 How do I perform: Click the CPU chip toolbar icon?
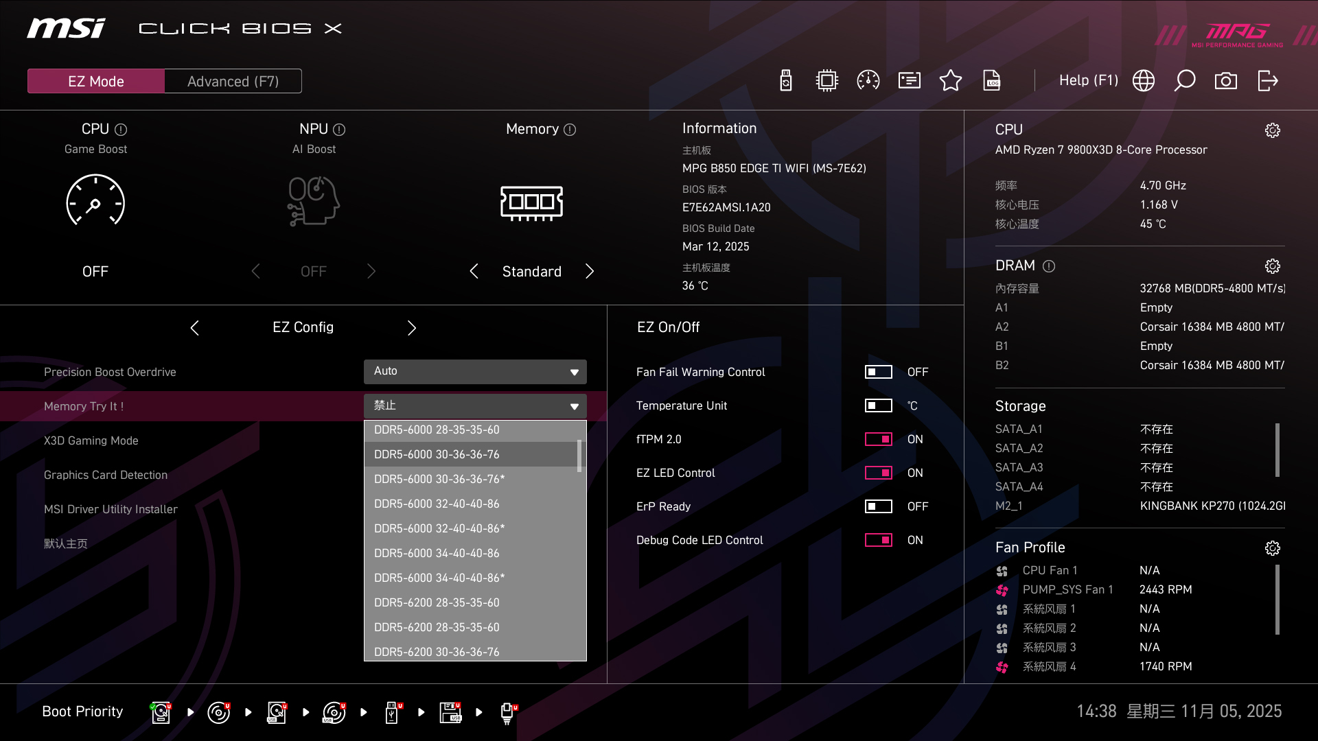coord(827,81)
